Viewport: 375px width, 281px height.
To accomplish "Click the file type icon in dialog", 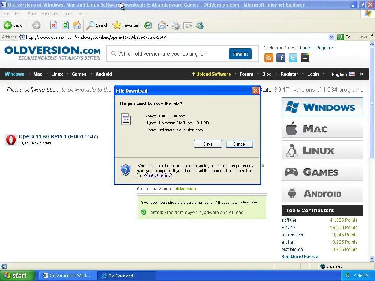I will coord(126,119).
